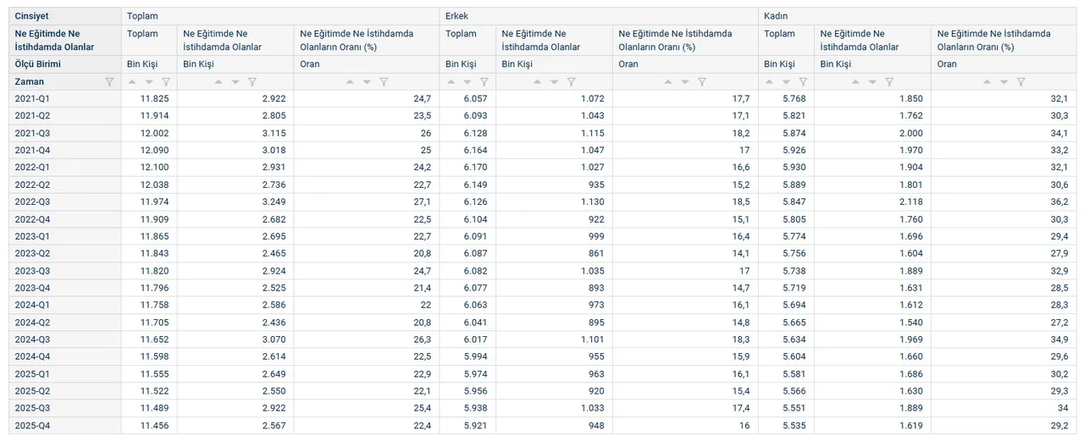
Task: Click the Cinsiyet header cell
Action: point(31,16)
